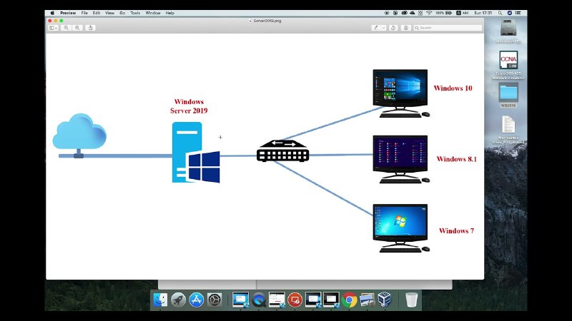Click the Windows server tower image

(196, 153)
